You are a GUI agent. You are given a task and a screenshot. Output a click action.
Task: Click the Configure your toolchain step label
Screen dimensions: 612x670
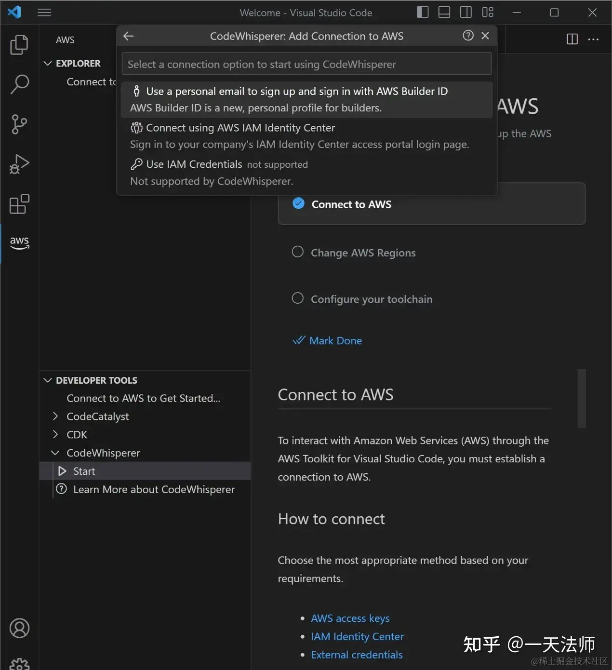coord(372,299)
